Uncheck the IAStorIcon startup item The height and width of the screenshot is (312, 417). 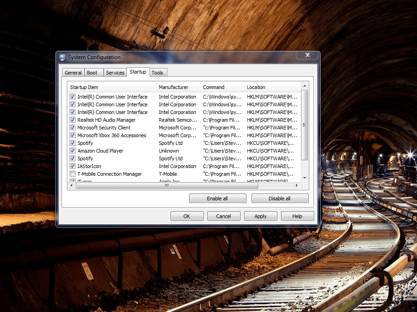(x=72, y=166)
